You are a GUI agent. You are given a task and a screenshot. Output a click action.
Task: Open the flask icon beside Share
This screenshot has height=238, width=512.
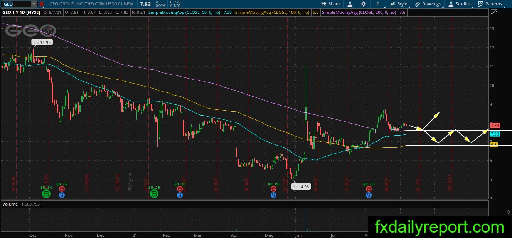click(x=350, y=4)
